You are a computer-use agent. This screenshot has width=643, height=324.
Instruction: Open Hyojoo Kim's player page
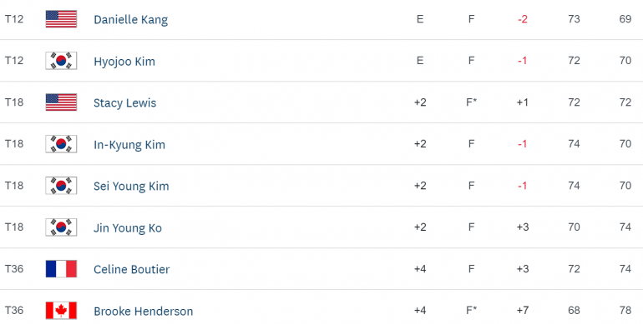click(124, 62)
